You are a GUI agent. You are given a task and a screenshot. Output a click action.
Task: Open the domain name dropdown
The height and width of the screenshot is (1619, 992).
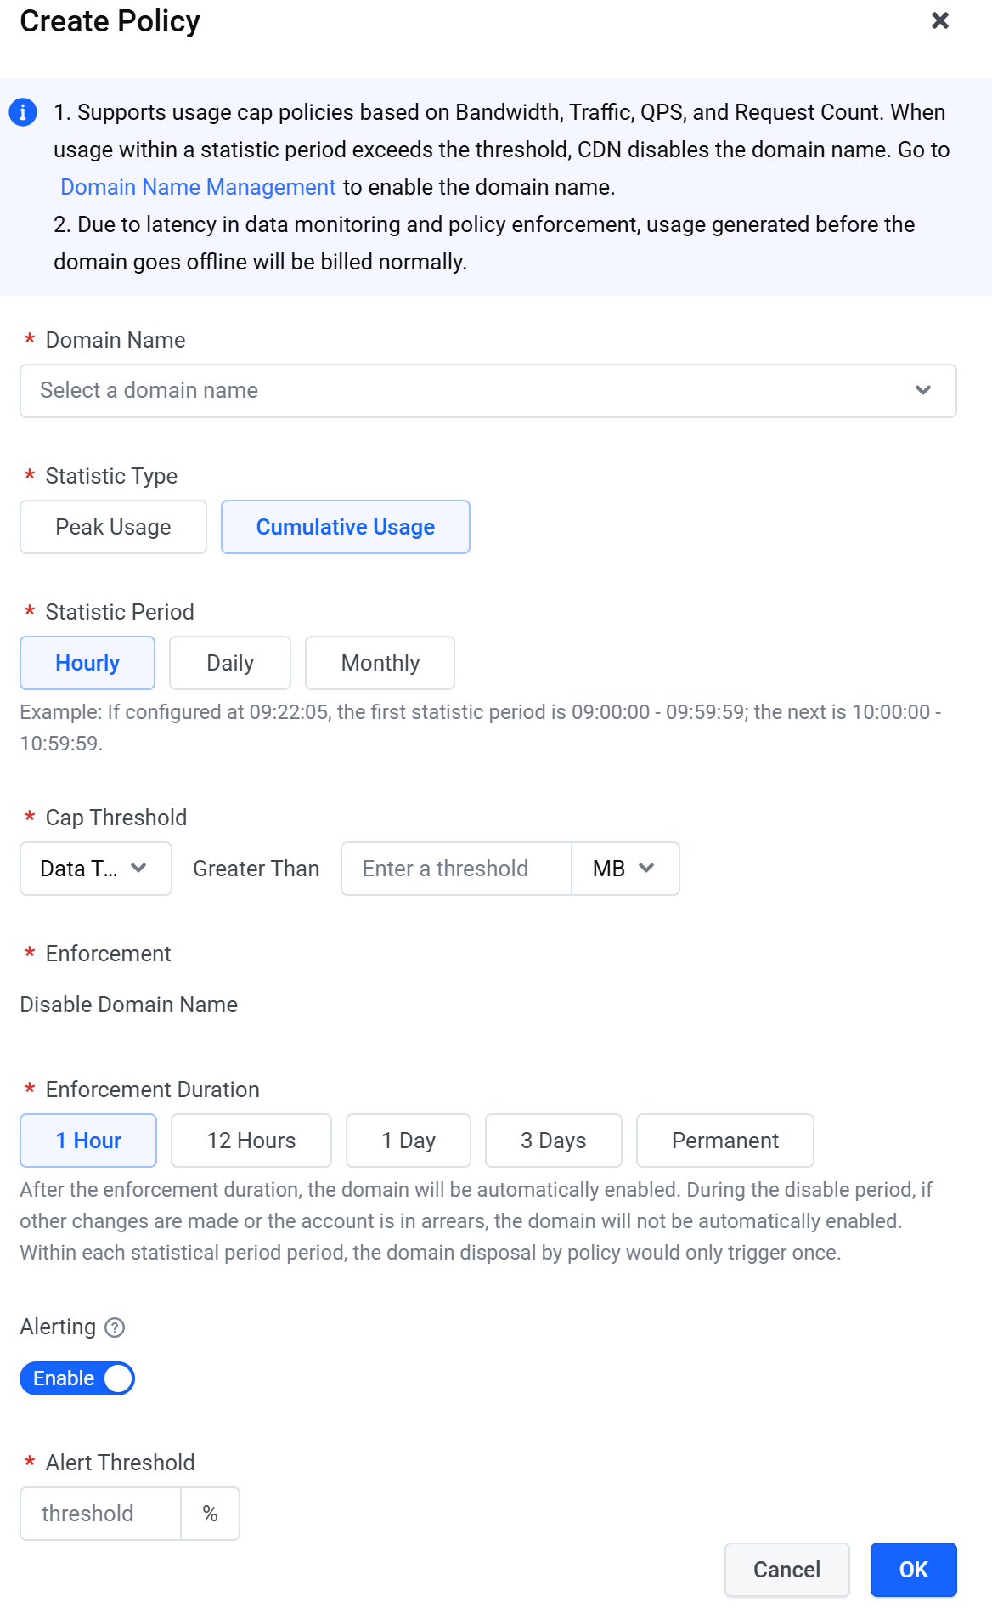(x=488, y=391)
